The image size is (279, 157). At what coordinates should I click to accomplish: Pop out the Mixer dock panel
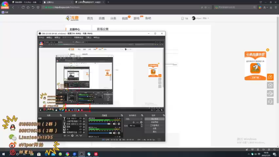[x=122, y=115]
